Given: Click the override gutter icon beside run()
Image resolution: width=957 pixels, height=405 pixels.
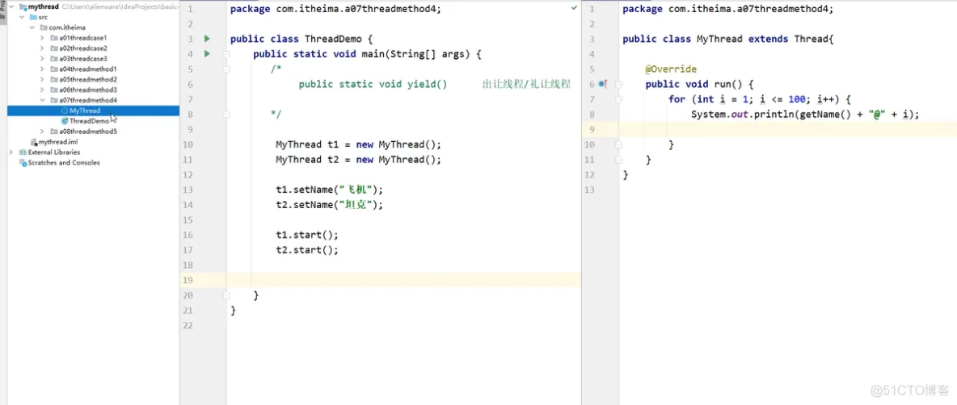Looking at the screenshot, I should coord(604,84).
